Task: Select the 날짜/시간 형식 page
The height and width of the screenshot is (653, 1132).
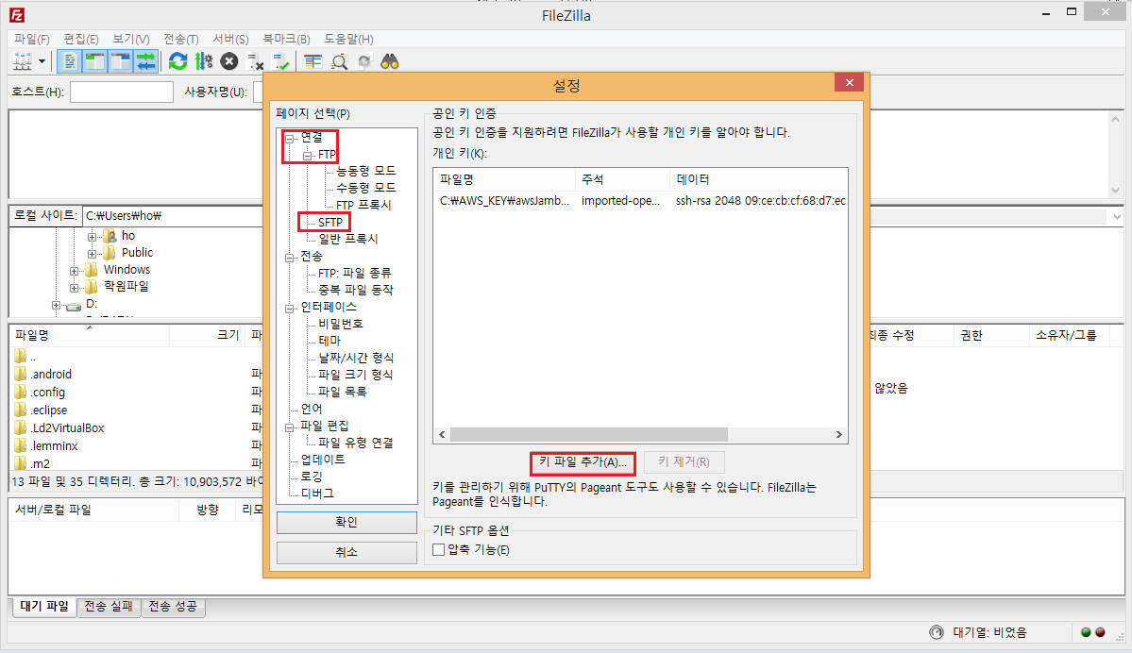Action: tap(356, 358)
